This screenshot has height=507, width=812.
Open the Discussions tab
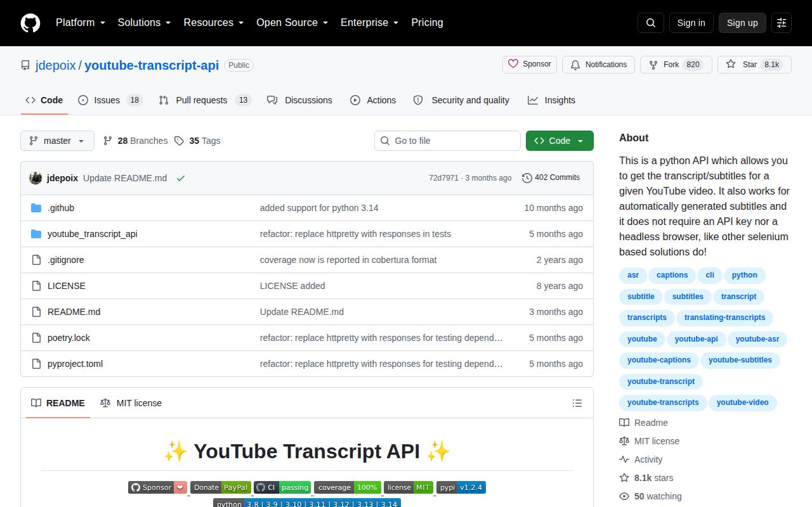(299, 100)
